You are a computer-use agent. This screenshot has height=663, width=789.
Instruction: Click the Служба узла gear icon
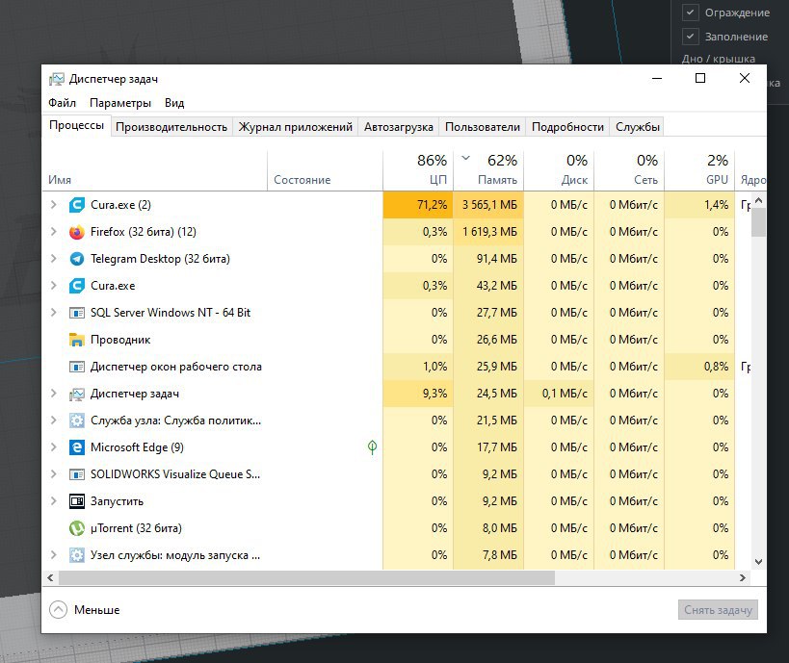point(76,421)
